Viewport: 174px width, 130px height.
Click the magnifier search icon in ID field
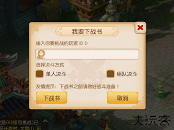point(41,54)
